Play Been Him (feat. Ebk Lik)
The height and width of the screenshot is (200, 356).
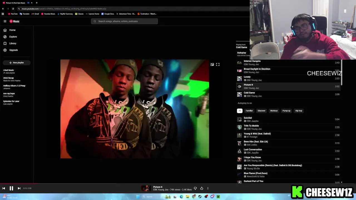coord(288,143)
